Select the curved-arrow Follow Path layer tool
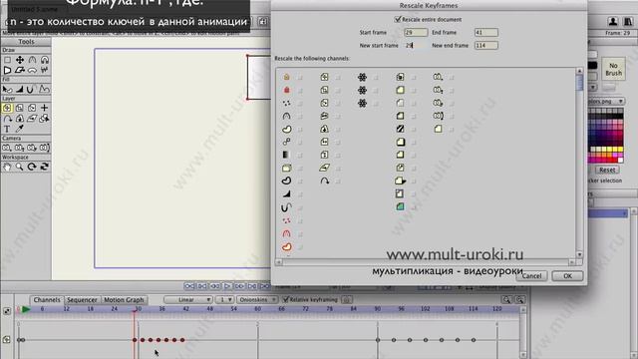638x359 pixels. [7, 119]
